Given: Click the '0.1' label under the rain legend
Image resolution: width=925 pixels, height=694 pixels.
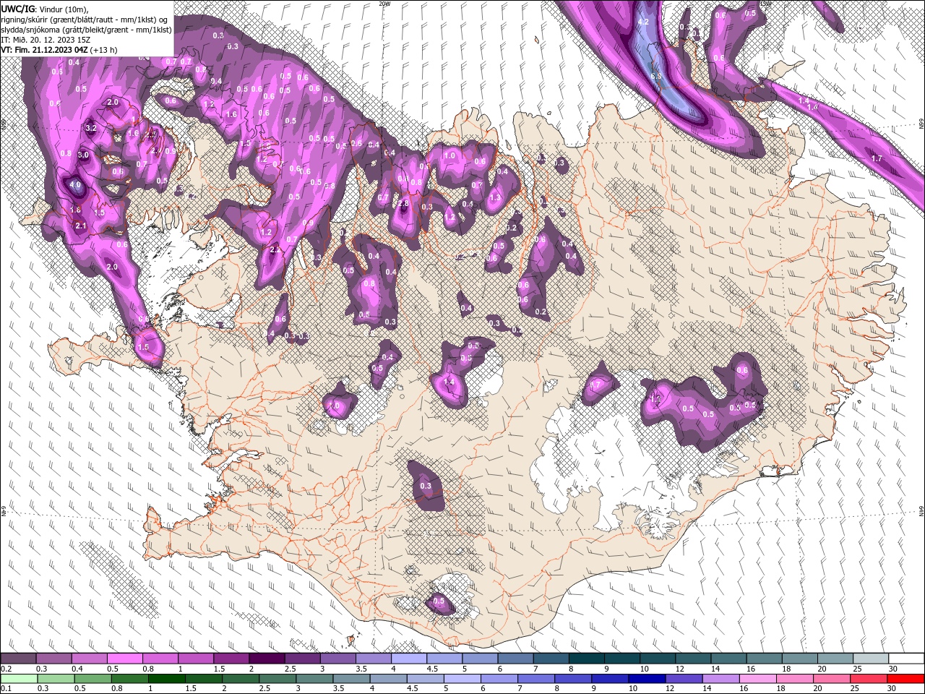Looking at the screenshot, I should pyautogui.click(x=7, y=689).
